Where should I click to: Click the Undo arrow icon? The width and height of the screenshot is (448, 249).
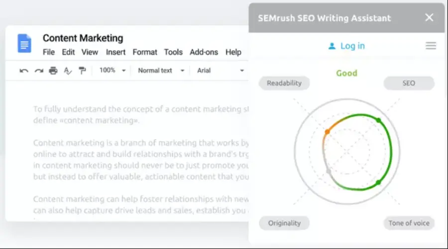pyautogui.click(x=23, y=71)
